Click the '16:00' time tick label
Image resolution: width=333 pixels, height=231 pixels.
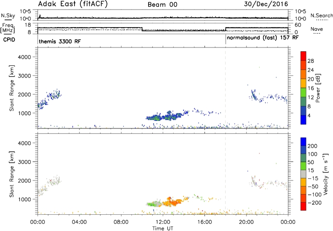pyautogui.click(x=204, y=222)
